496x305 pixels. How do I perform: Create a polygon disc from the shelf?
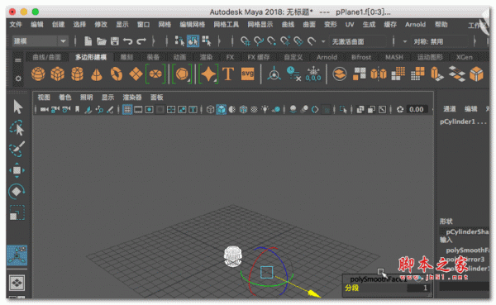(155, 74)
